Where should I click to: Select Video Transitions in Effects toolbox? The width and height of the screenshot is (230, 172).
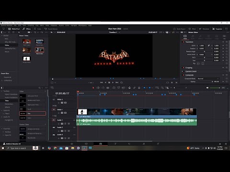click(11, 94)
